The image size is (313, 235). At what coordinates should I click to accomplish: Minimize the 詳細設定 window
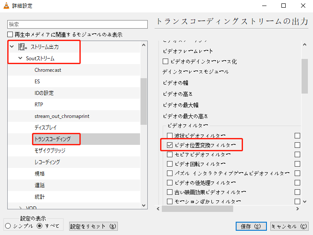[x=264, y=6]
